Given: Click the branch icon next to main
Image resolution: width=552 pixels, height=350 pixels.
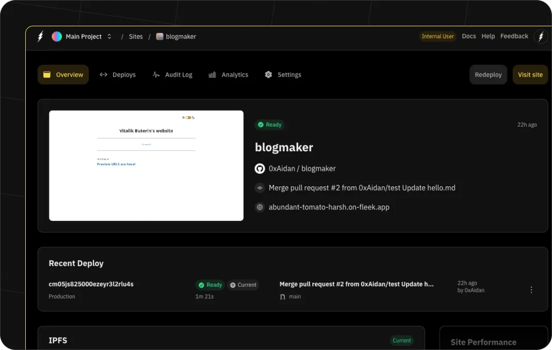Looking at the screenshot, I should (x=282, y=297).
